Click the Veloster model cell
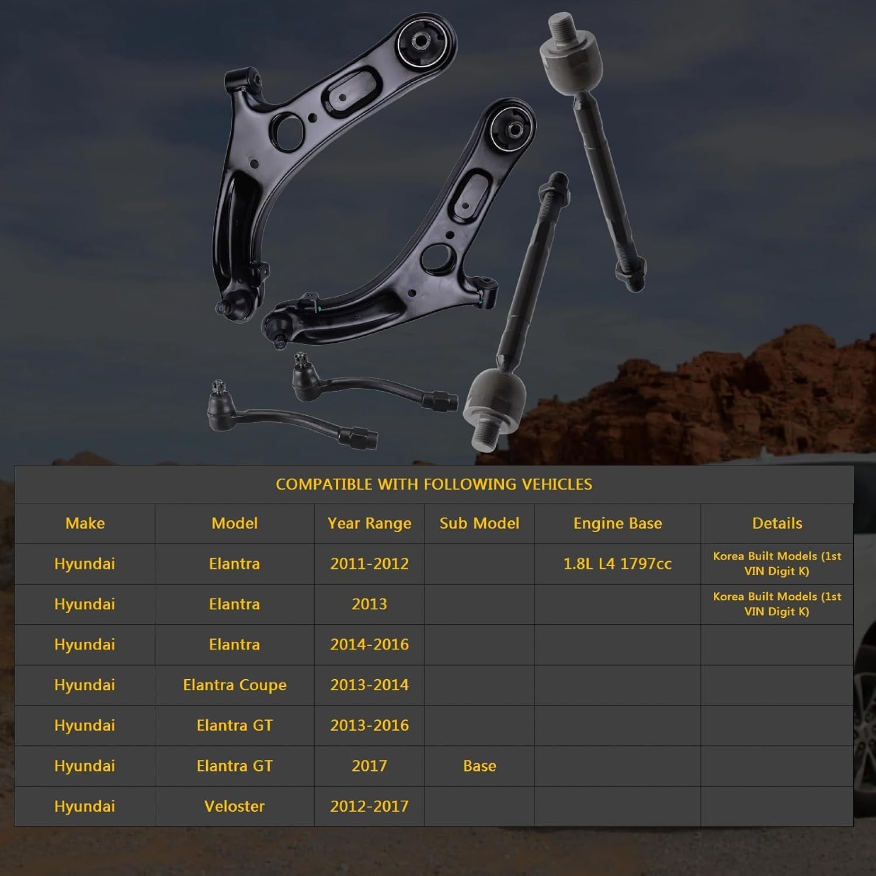 [x=235, y=806]
